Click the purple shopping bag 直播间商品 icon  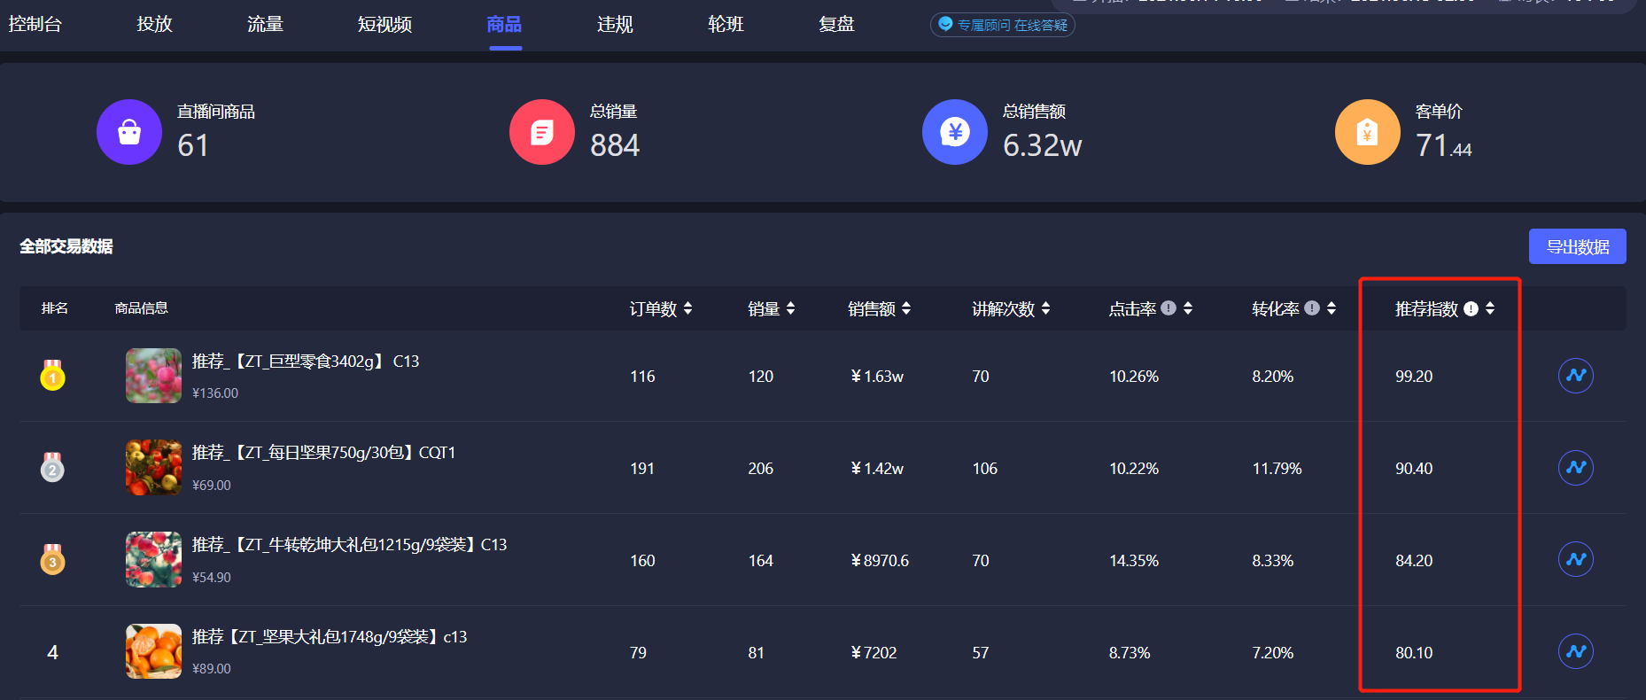[x=129, y=132]
